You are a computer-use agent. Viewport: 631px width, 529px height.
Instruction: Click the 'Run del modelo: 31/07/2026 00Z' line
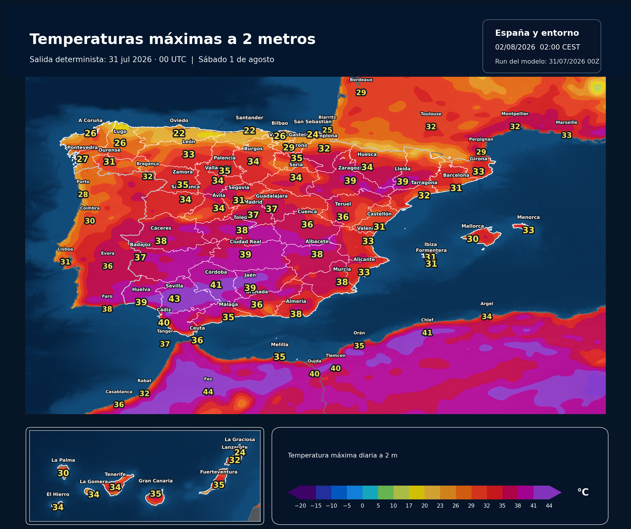pyautogui.click(x=547, y=61)
